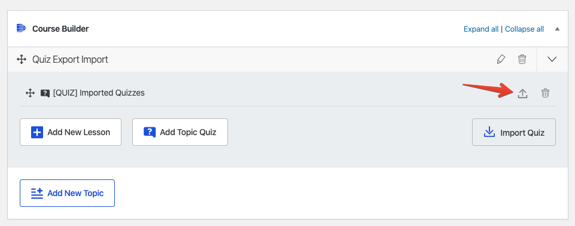Open the Import Quiz button
Image resolution: width=575 pixels, height=226 pixels.
point(514,132)
